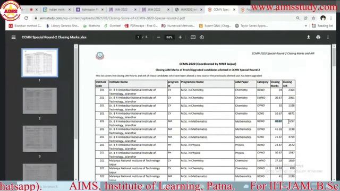Download the PDF file
The width and height of the screenshot is (340, 191).
pyautogui.click(x=308, y=37)
